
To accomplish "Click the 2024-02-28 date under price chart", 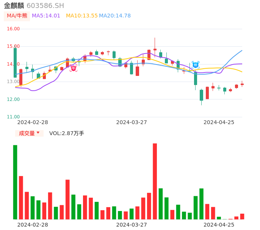I will 33,122.
